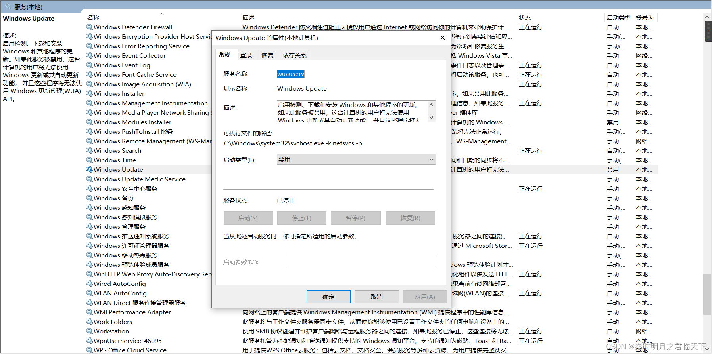Open the 启动类型 startup type dropdown
The height and width of the screenshot is (354, 712).
356,159
